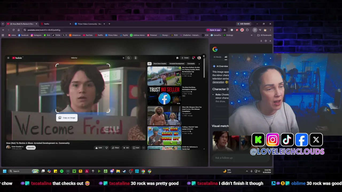
Task: Go to the YouTube home logo
Action: pyautogui.click(x=18, y=58)
